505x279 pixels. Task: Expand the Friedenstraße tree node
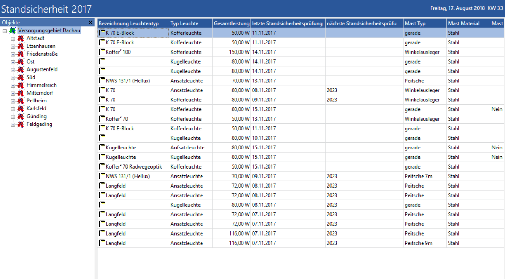(x=13, y=54)
